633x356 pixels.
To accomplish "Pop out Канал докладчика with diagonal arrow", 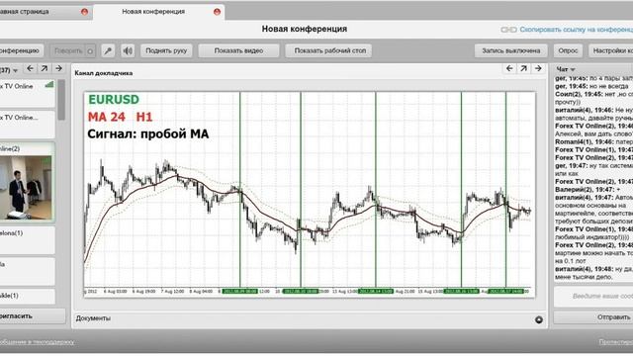I will tap(523, 69).
